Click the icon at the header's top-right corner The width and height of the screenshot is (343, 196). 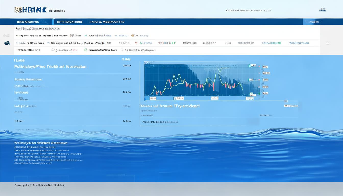pyautogui.click(x=323, y=10)
